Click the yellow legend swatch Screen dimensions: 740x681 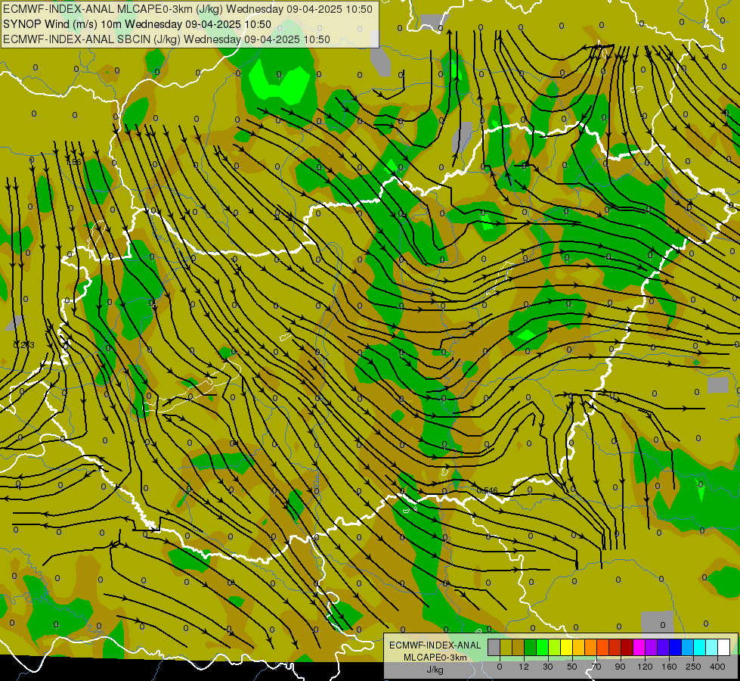point(567,647)
